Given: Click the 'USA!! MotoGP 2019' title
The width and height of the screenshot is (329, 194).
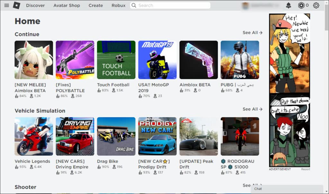Looking at the screenshot, I should point(154,88).
